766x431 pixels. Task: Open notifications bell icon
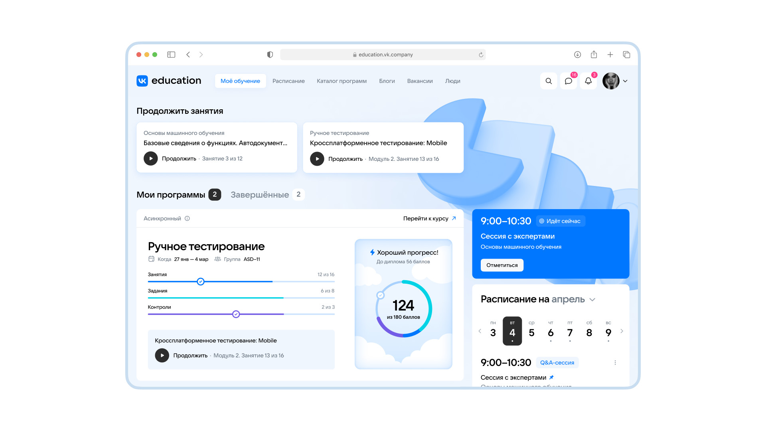(x=588, y=81)
